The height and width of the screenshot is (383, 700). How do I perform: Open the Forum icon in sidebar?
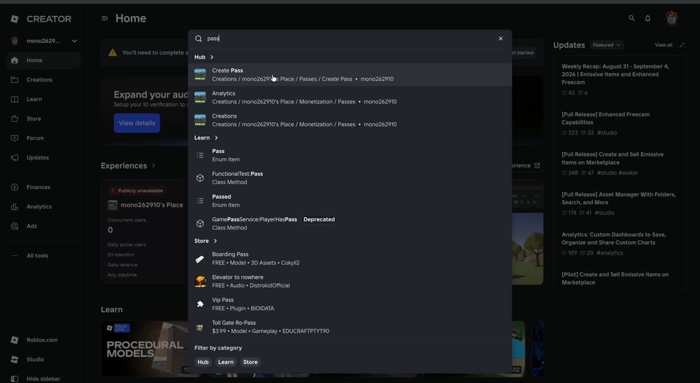[x=15, y=138]
